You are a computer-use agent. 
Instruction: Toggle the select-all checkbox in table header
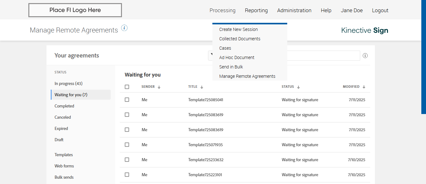(x=127, y=87)
